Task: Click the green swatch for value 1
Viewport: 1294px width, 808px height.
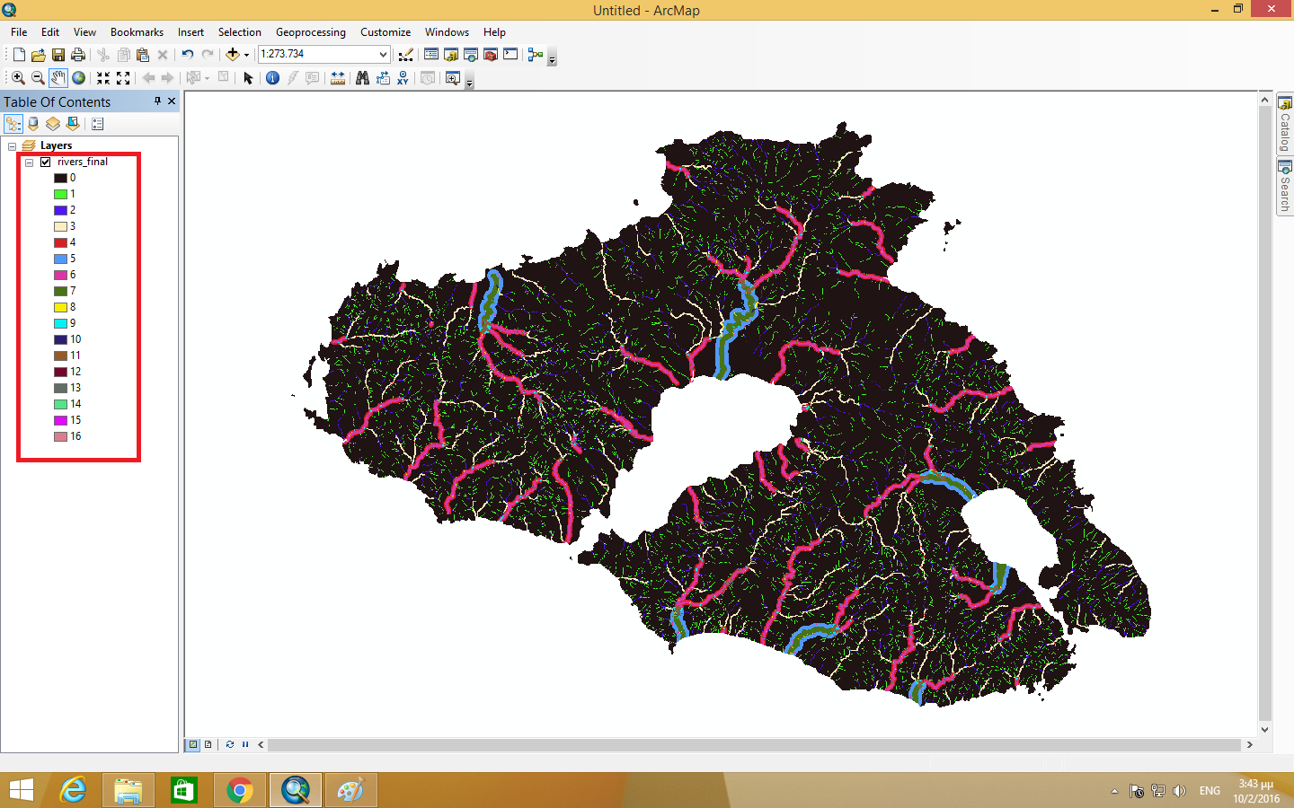Action: tap(60, 195)
